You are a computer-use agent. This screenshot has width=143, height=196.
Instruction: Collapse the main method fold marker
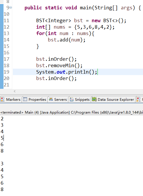11,8
